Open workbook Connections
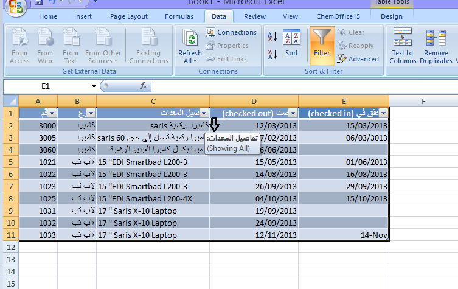This screenshot has height=289, width=458. point(231,32)
